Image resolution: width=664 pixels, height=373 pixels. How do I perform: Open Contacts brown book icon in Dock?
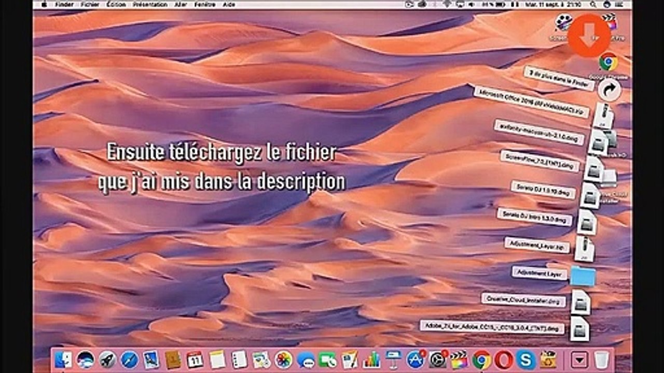pos(173,360)
